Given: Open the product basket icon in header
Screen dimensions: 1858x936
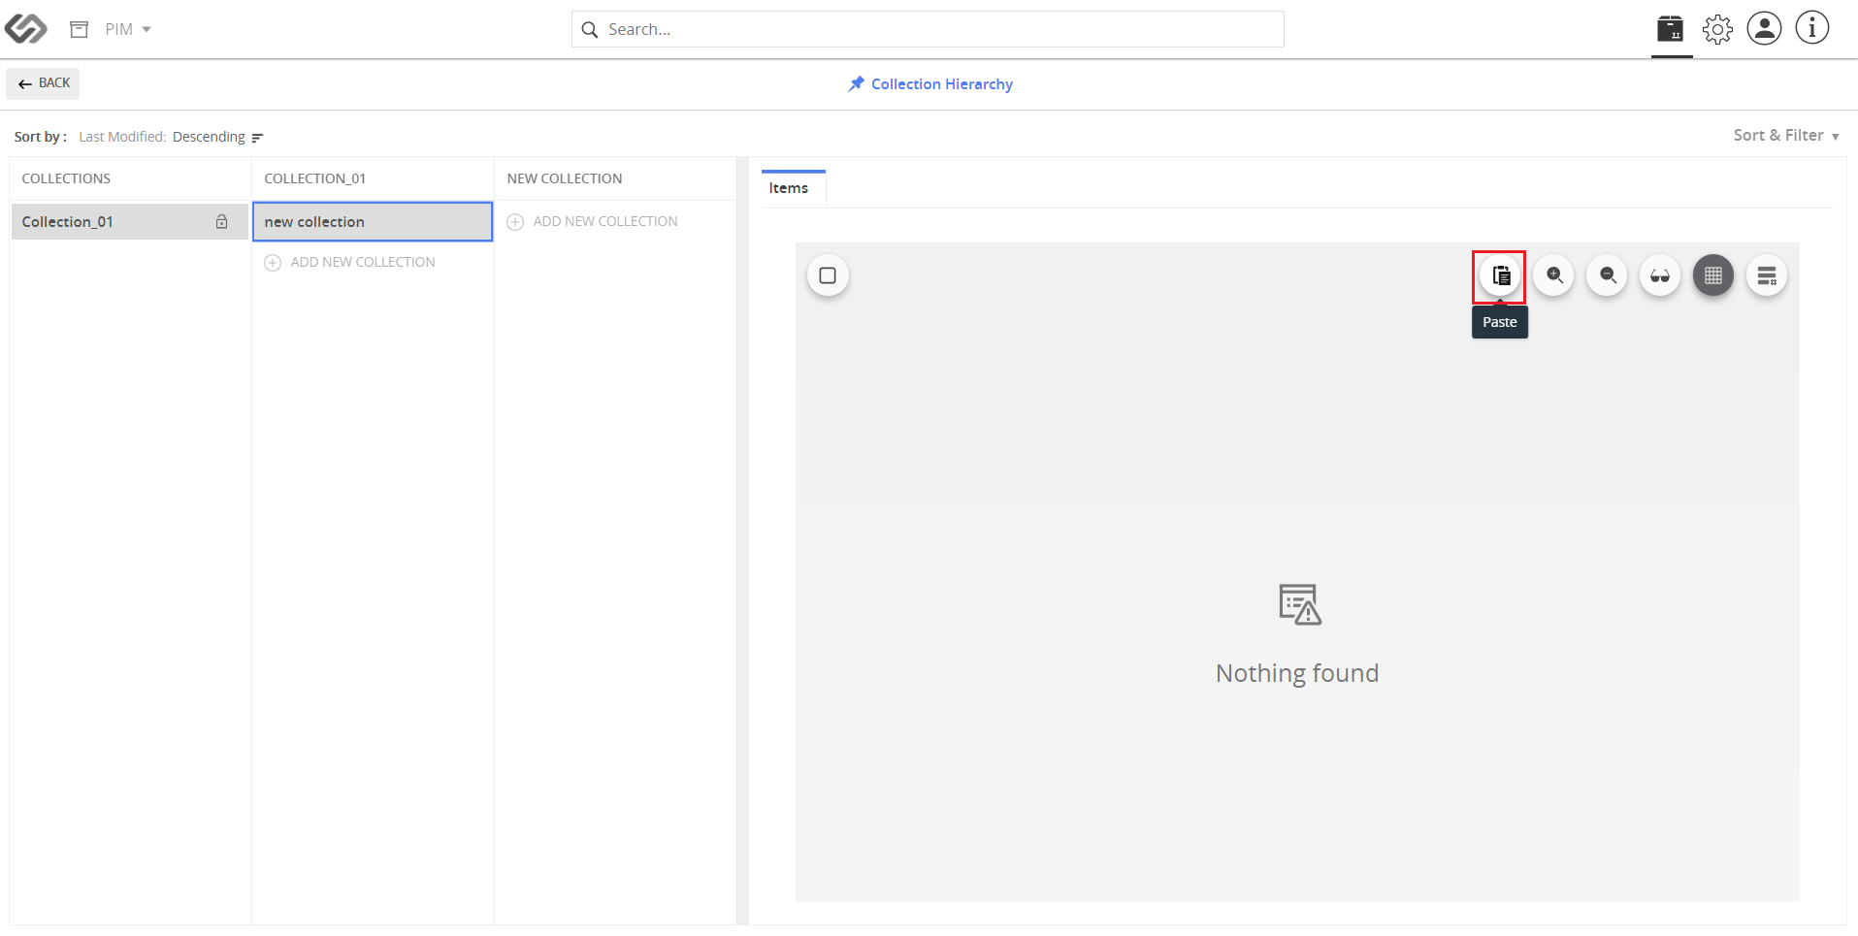Looking at the screenshot, I should coord(1671,29).
